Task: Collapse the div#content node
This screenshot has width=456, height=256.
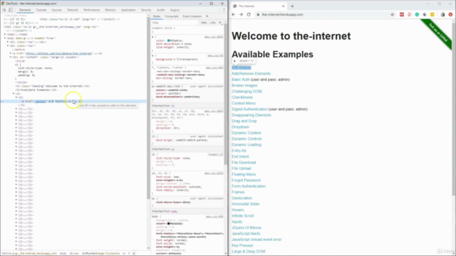Action: pos(11,57)
